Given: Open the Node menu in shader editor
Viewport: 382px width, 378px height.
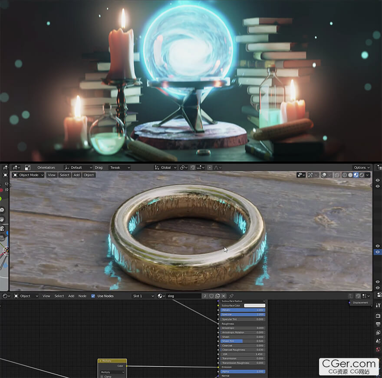Looking at the screenshot, I should tap(82, 296).
